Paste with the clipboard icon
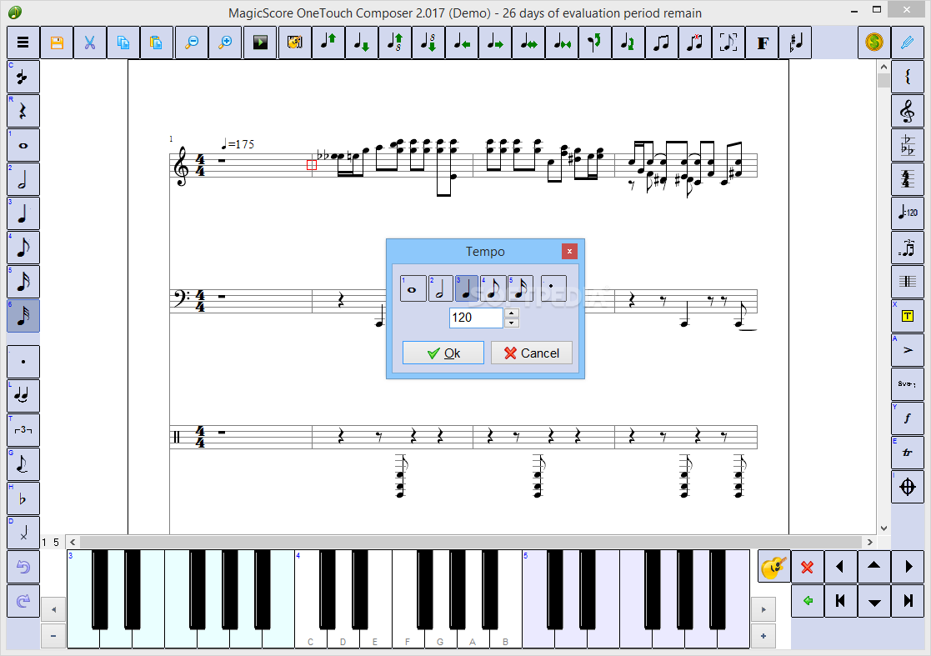931x656 pixels. coord(157,43)
